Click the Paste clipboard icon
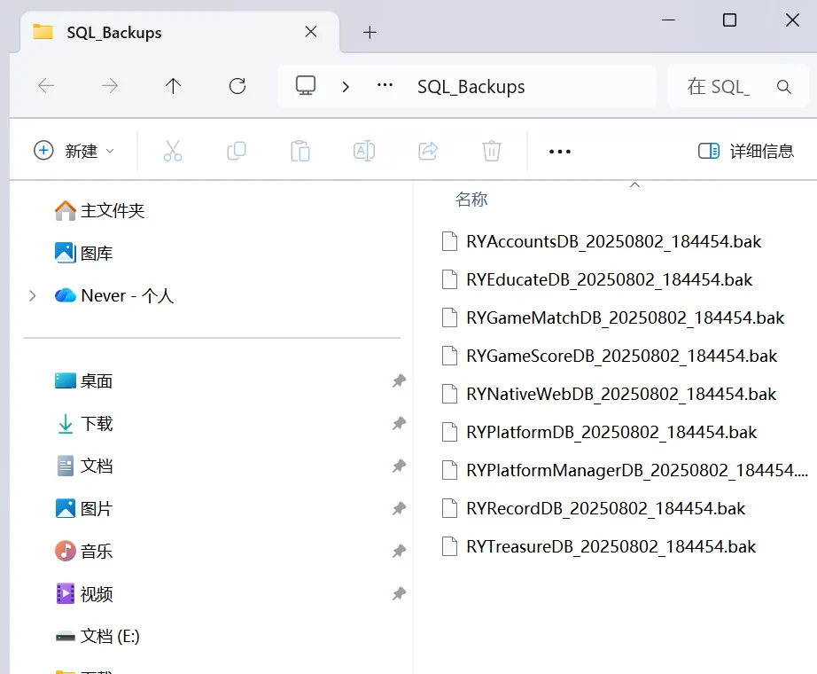Image resolution: width=817 pixels, height=674 pixels. pos(300,151)
